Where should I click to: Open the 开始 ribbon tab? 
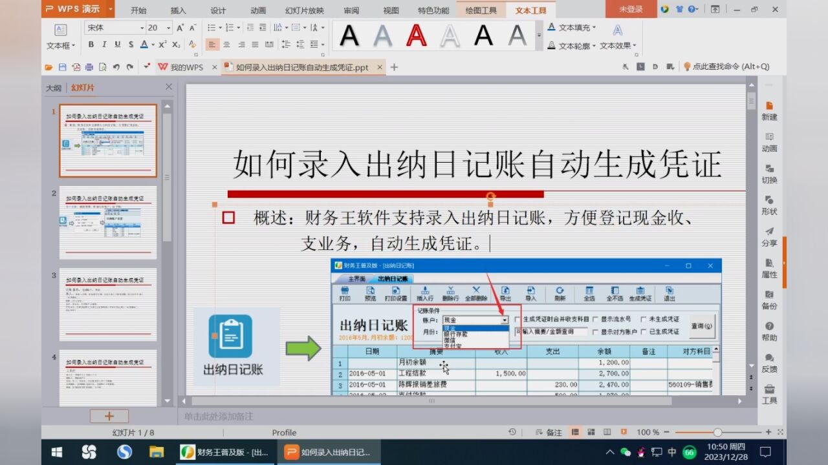point(138,10)
